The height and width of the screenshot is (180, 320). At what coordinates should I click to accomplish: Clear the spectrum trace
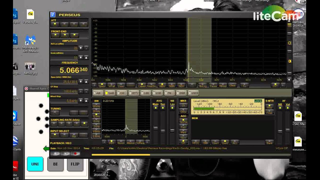[x=232, y=85]
